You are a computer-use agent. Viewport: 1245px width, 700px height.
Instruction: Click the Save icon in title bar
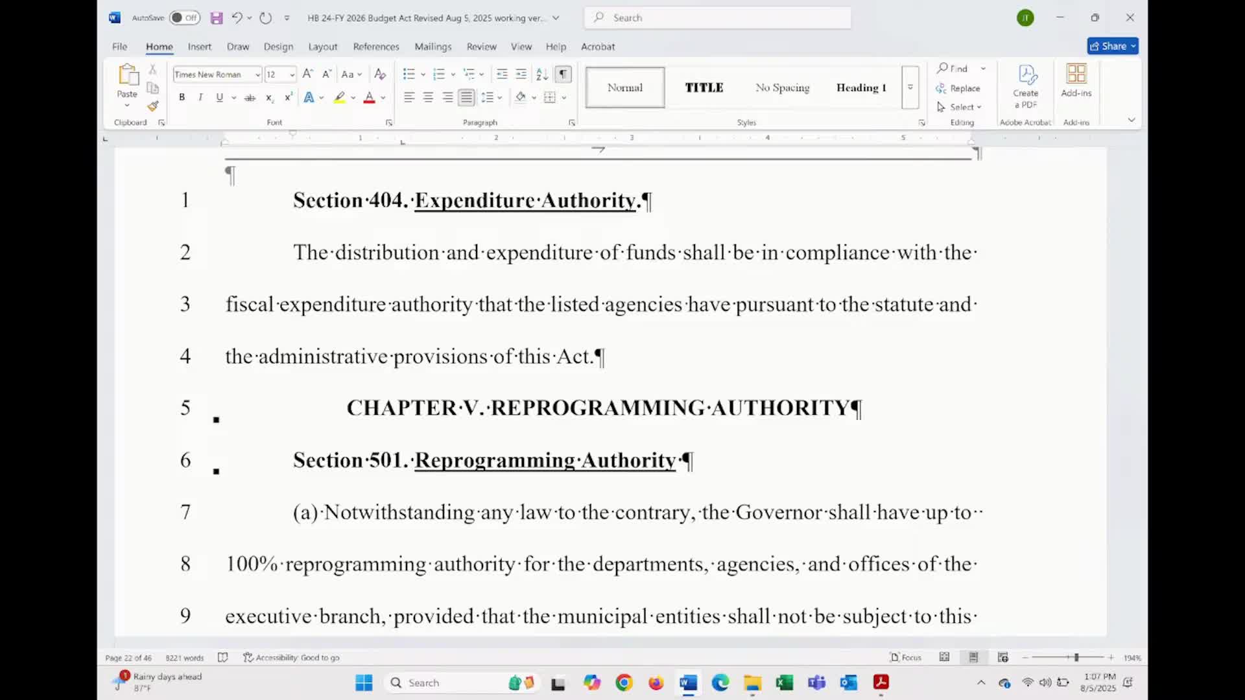click(x=217, y=18)
